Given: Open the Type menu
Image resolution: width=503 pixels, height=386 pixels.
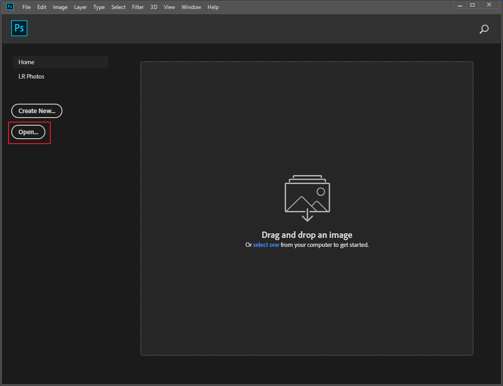Looking at the screenshot, I should coord(99,7).
